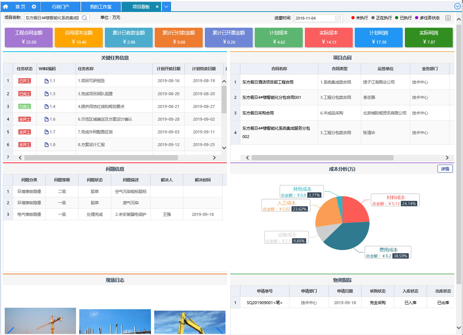Image resolution: width=463 pixels, height=335 pixels.
Task: Click the home icon in the tab bar
Action: click(5, 7)
